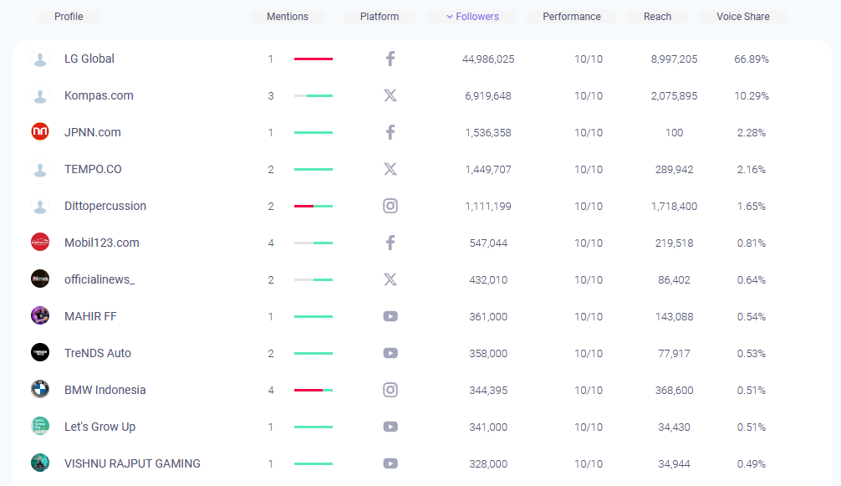The width and height of the screenshot is (841, 486).
Task: Open the officialinews_ profile name
Action: point(99,279)
